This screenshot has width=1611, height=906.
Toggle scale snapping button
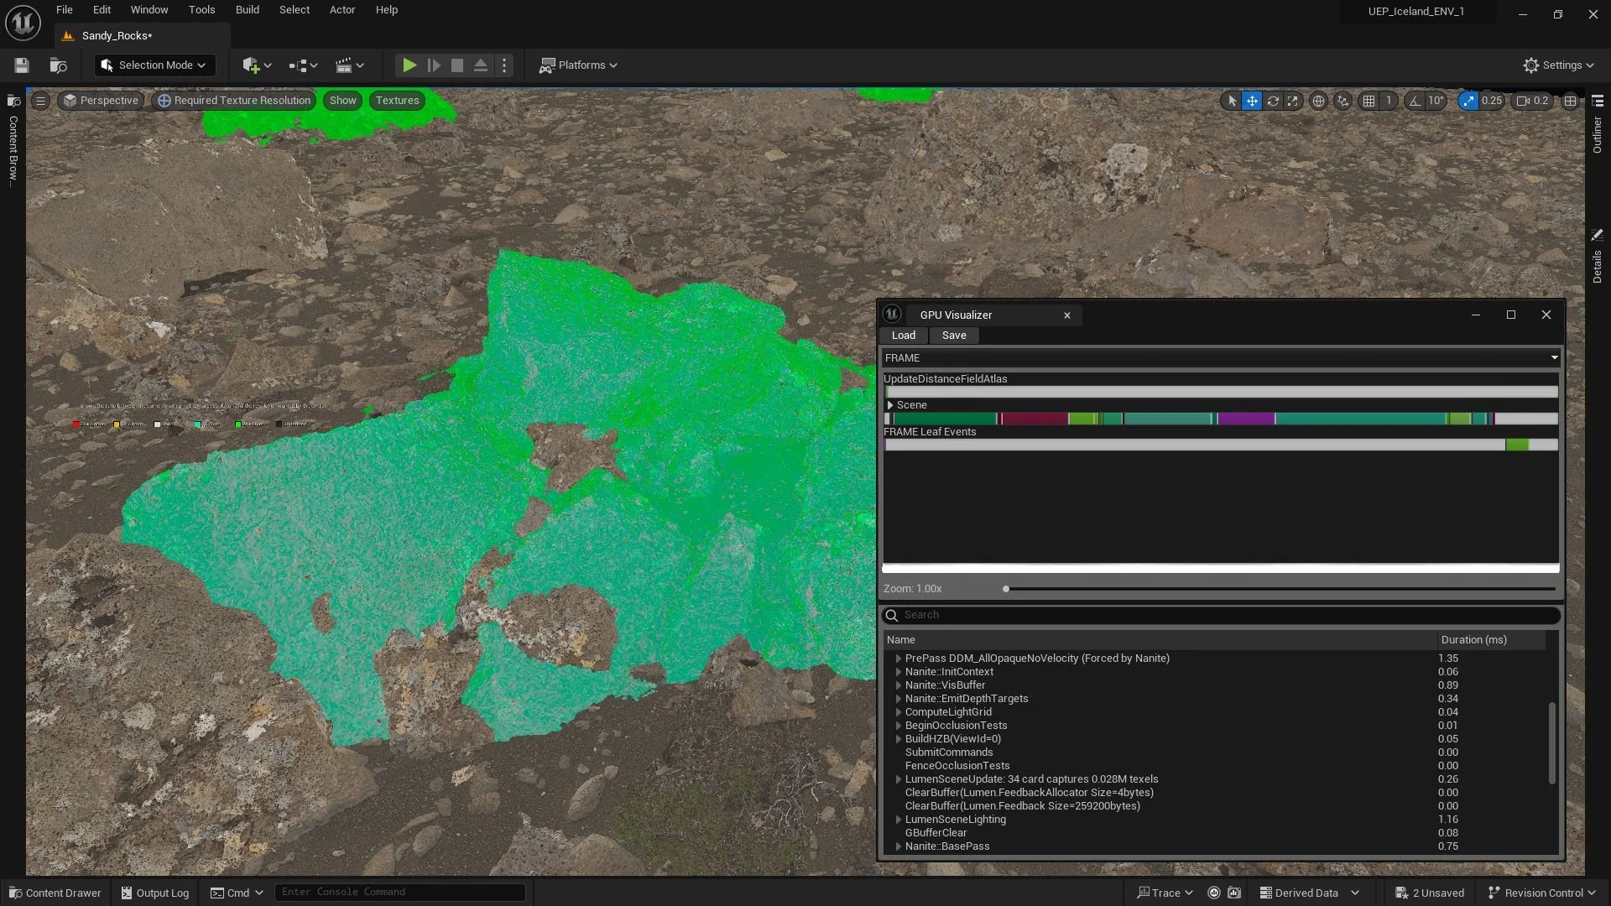1468,101
